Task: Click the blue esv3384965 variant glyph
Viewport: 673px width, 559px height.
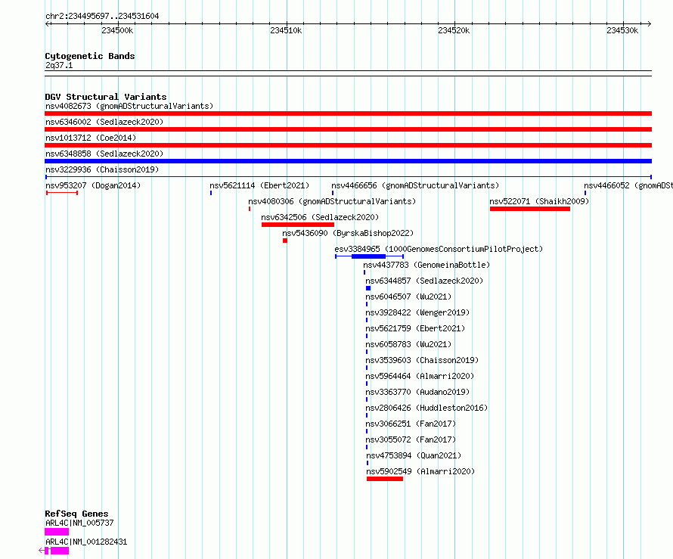Action: [369, 256]
